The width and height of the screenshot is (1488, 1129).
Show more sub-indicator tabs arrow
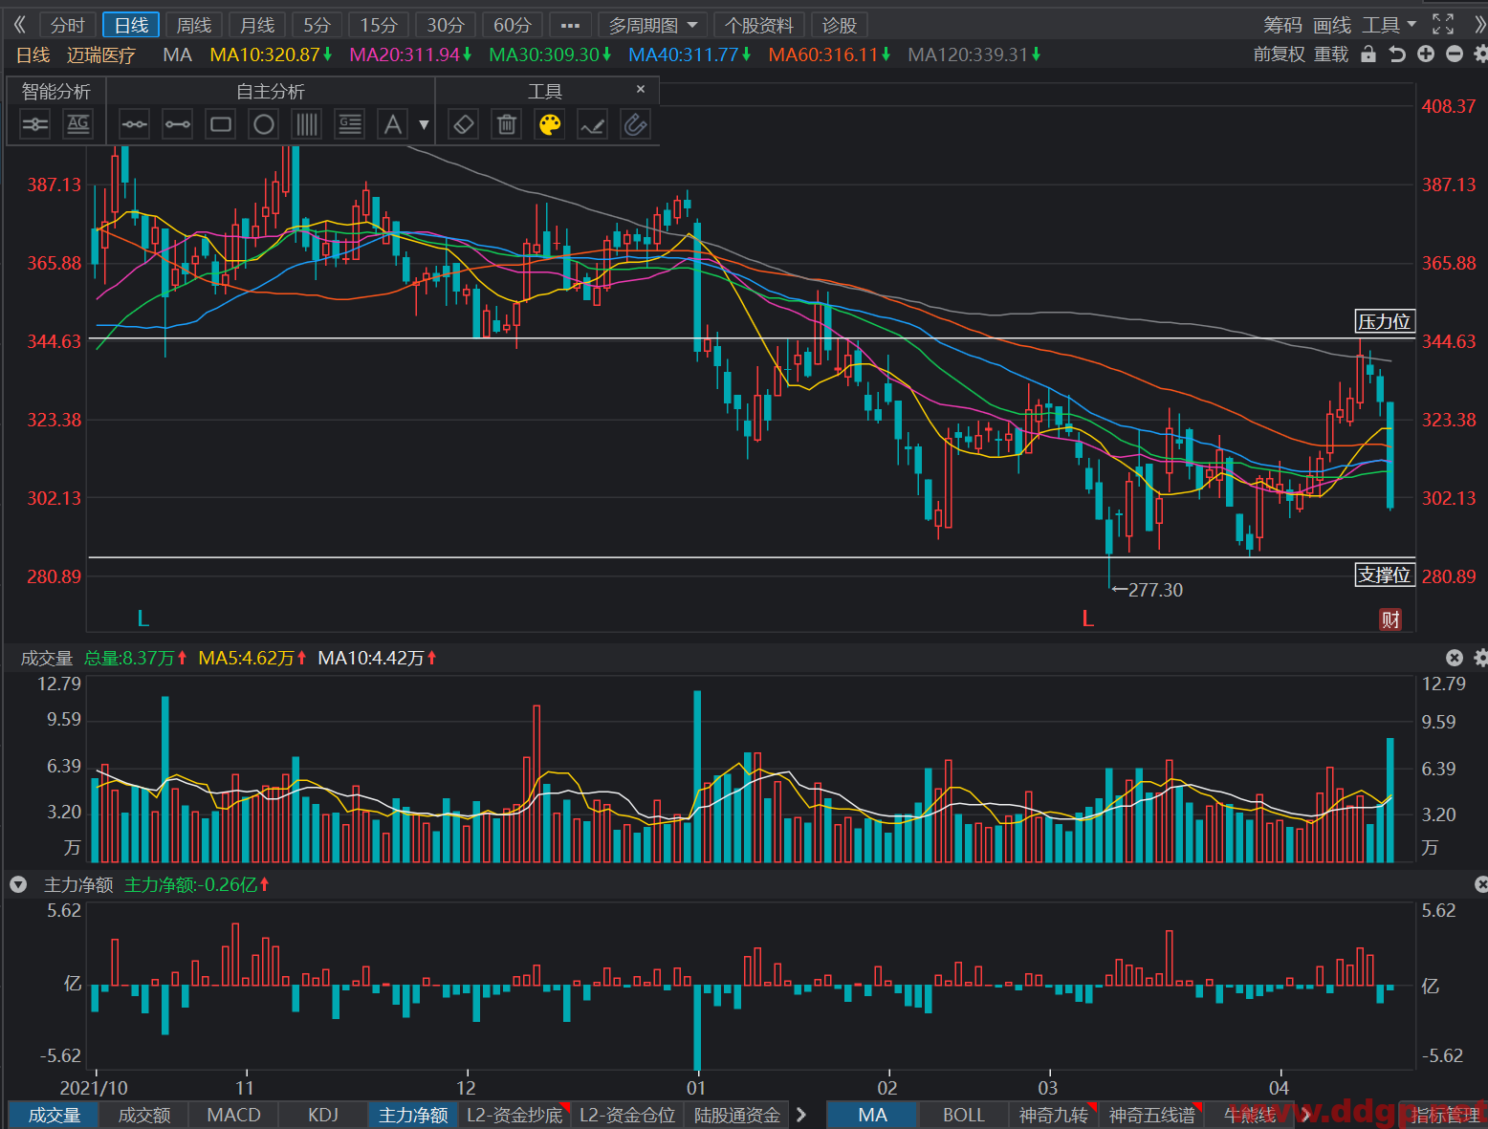(801, 1115)
